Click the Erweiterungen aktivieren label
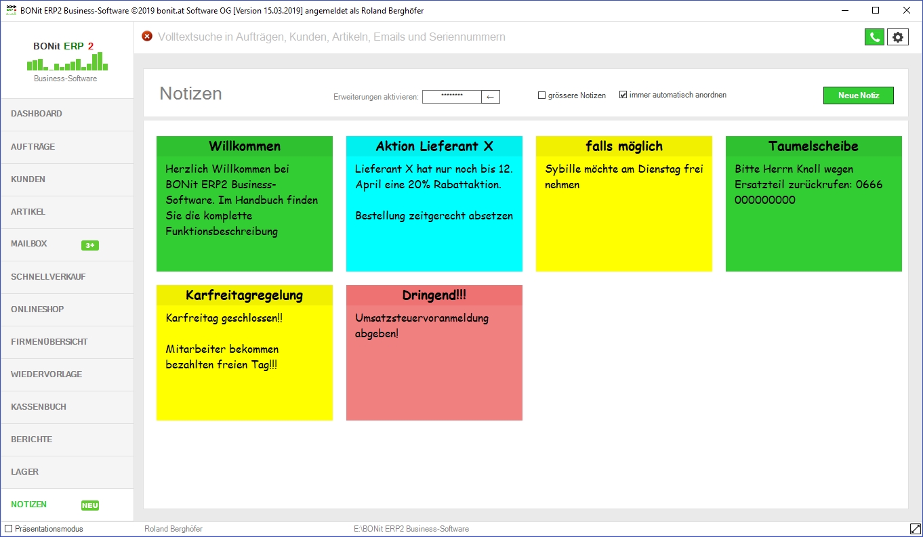The width and height of the screenshot is (923, 537). 376,98
